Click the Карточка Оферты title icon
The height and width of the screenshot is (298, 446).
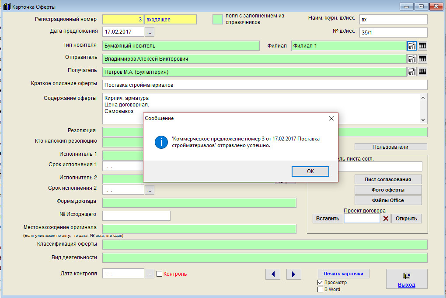click(7, 7)
